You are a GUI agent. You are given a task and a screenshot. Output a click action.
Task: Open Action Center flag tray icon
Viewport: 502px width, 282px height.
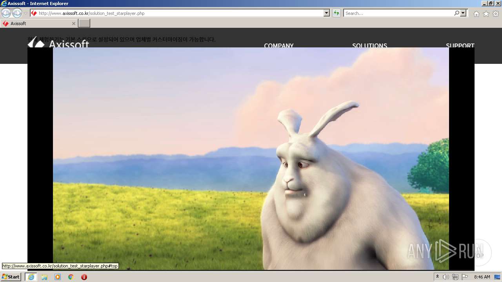pos(465,277)
